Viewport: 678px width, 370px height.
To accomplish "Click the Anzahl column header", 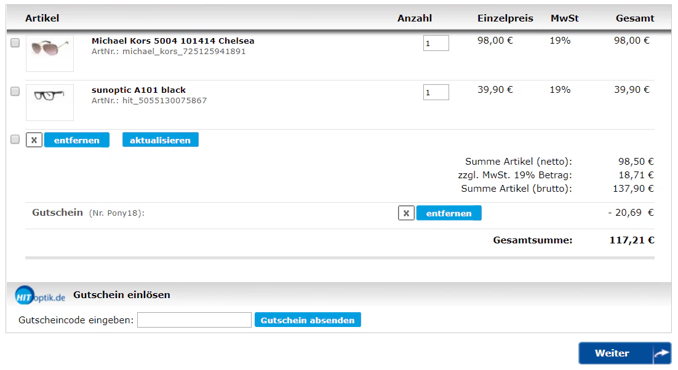I will pyautogui.click(x=415, y=18).
